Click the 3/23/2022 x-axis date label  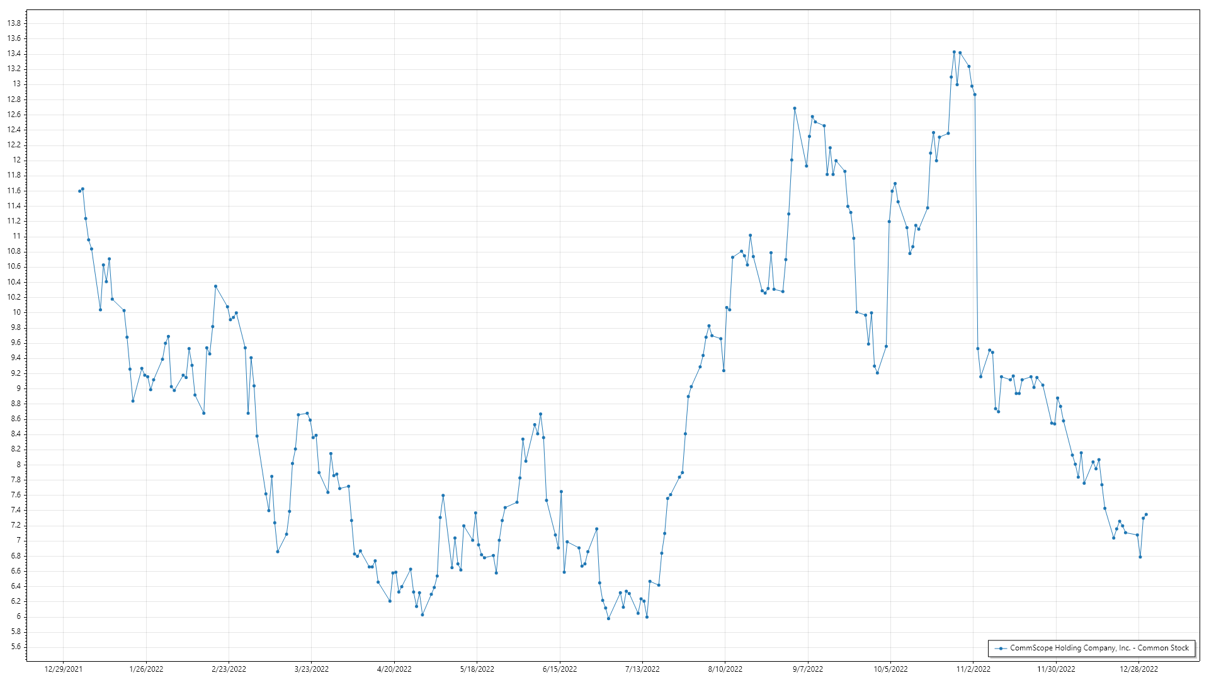312,669
